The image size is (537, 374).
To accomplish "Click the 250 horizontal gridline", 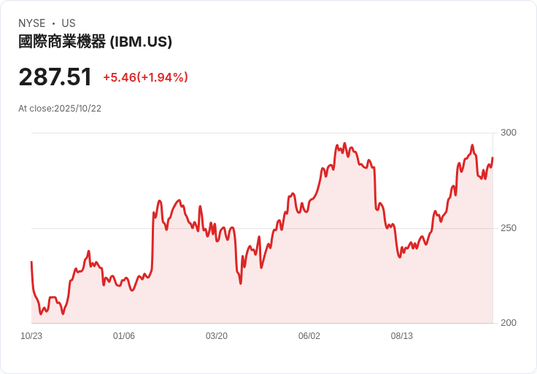I will pyautogui.click(x=263, y=228).
